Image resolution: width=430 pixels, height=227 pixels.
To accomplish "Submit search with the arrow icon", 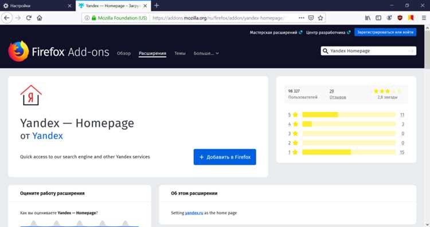I will click(x=411, y=51).
